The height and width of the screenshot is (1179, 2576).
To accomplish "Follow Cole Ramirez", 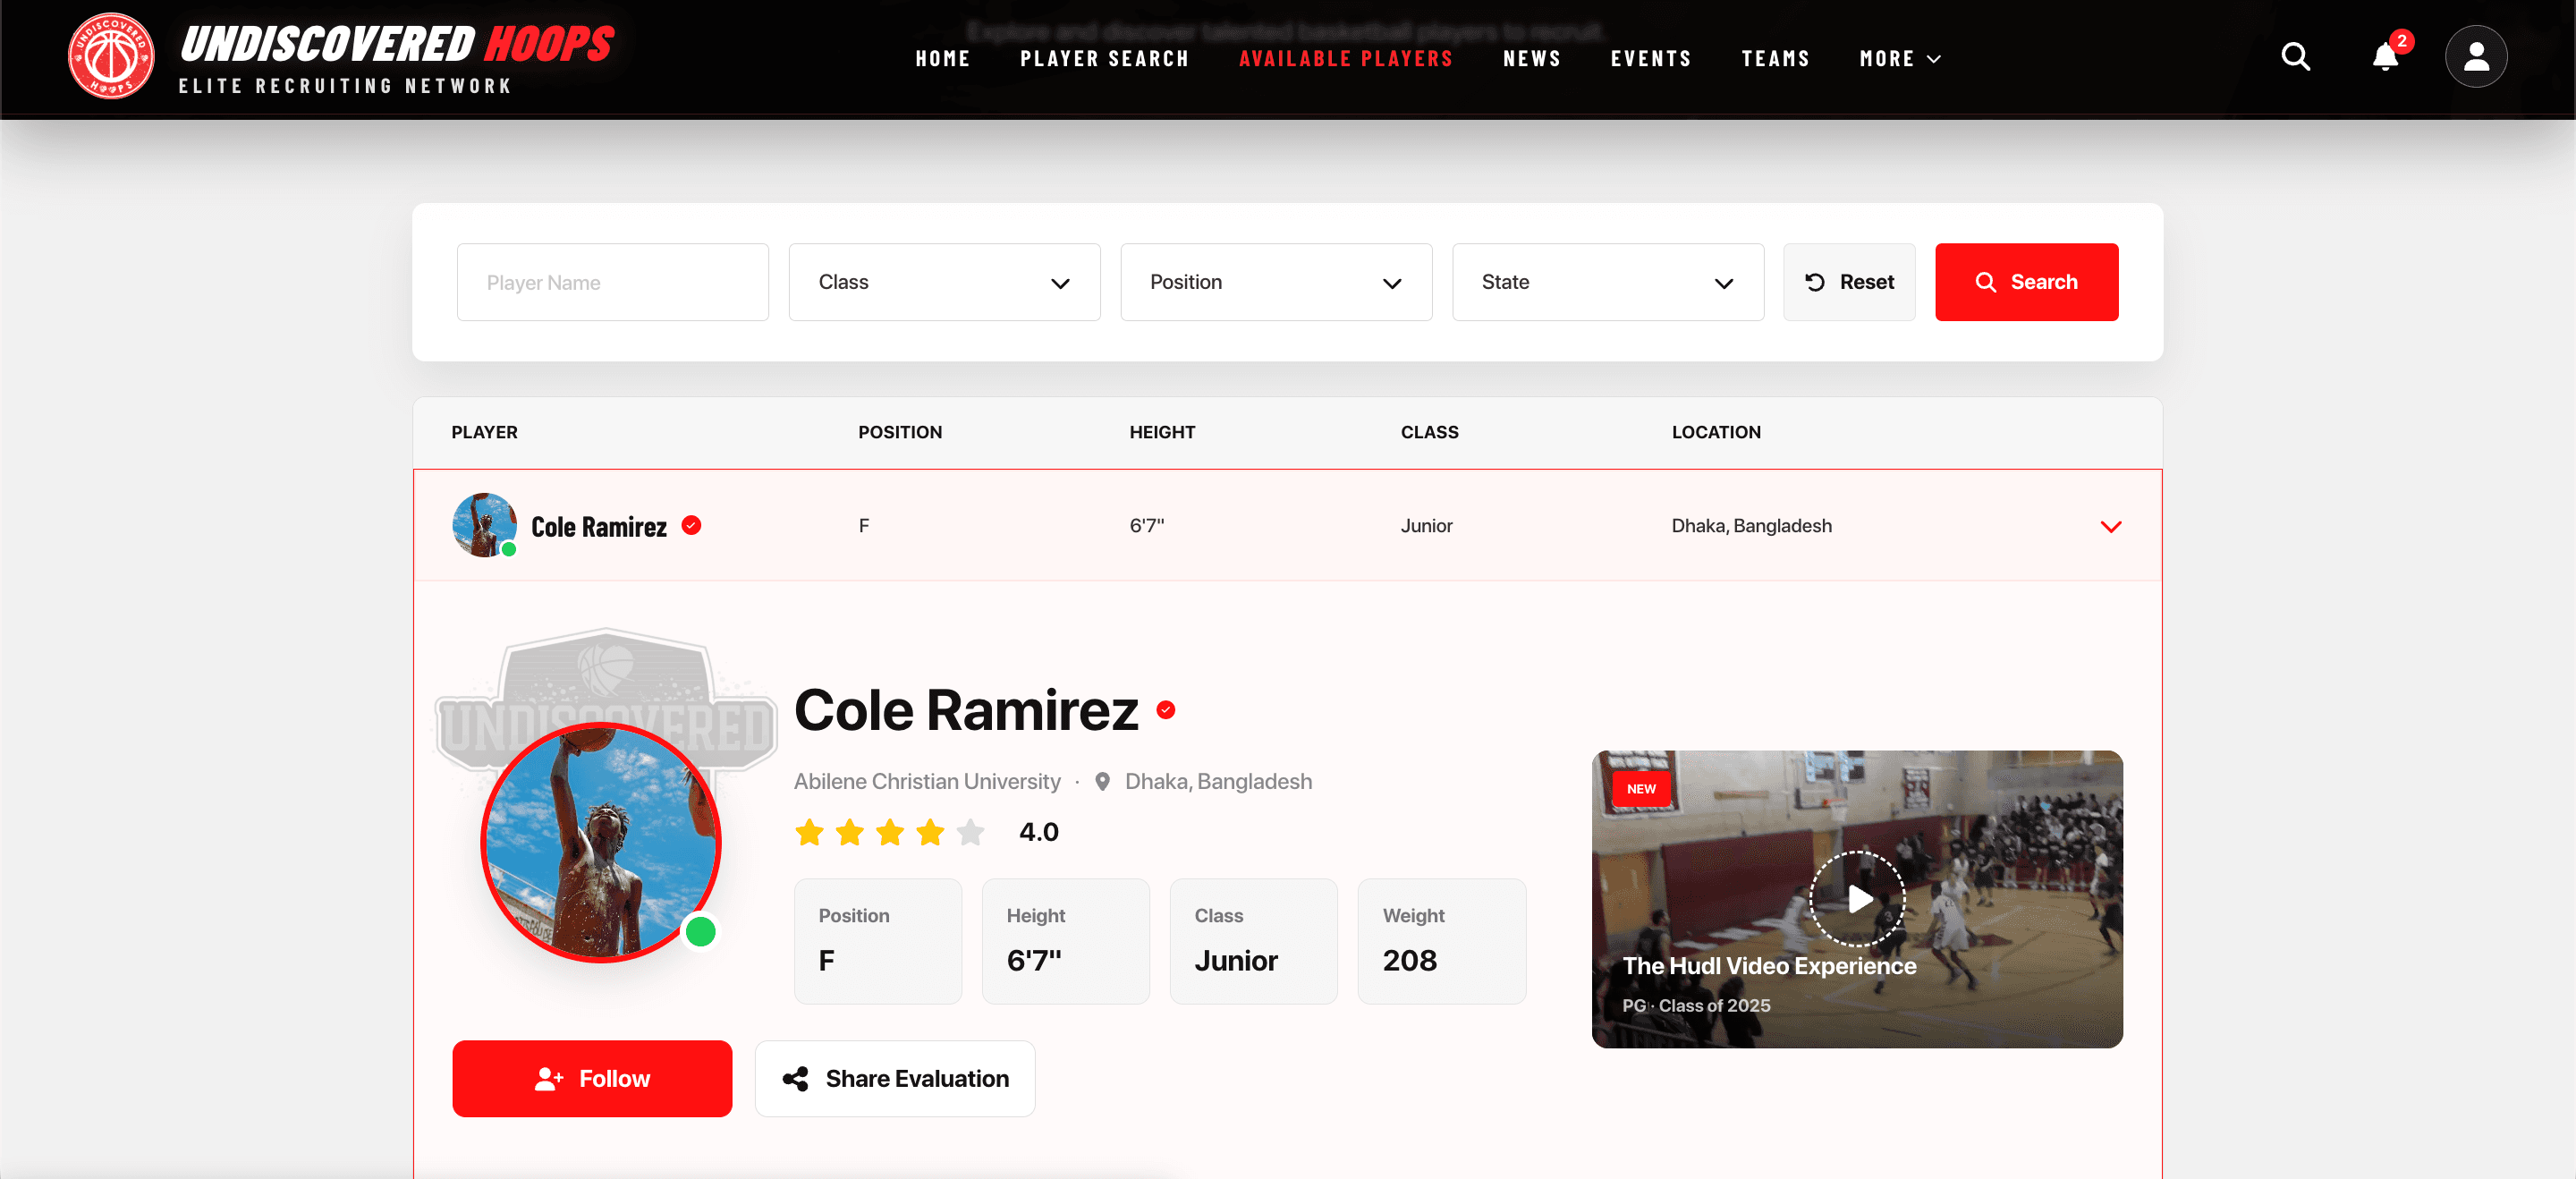I will 592,1078.
